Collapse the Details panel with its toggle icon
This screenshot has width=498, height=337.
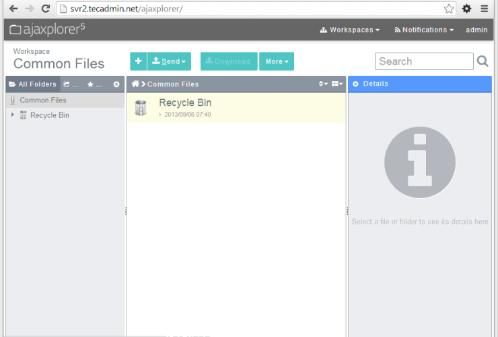click(355, 84)
